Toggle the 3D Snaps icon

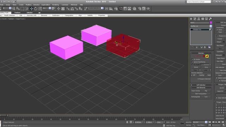click(x=68, y=8)
